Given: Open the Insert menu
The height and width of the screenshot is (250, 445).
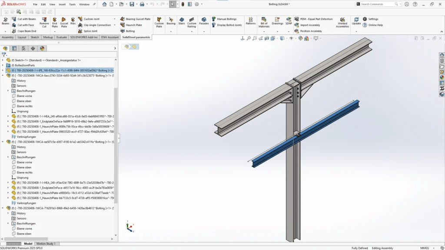Looking at the screenshot, I should (x=62, y=4).
